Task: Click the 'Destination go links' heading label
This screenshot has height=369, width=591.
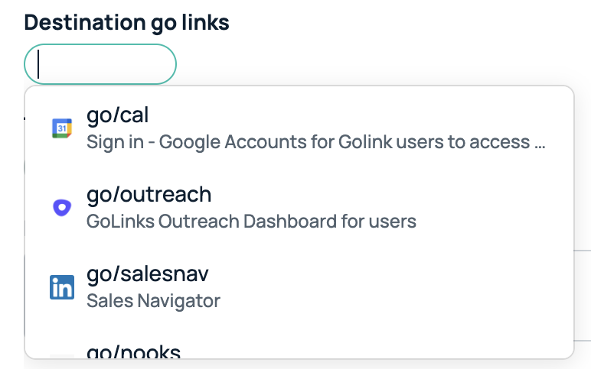Action: [126, 22]
